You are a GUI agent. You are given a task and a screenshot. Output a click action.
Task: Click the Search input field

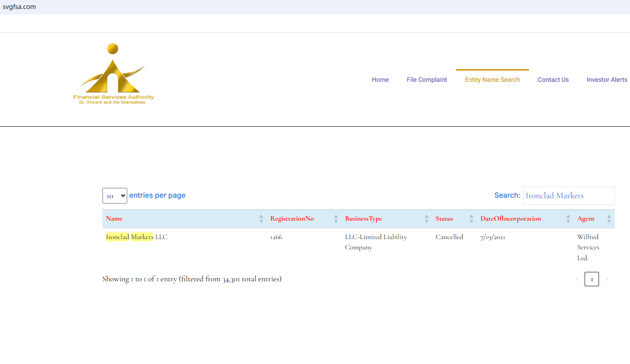click(x=568, y=196)
